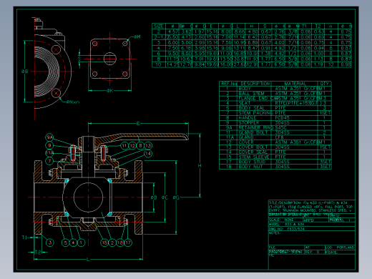
Task: Select balloon '11A' on section view
Action: 49,153
